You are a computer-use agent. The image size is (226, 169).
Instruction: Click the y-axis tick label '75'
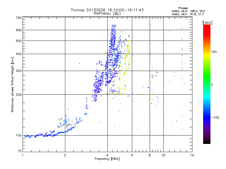(x=20, y=151)
